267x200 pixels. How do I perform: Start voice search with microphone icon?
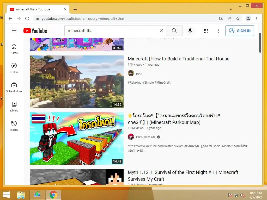(190, 31)
